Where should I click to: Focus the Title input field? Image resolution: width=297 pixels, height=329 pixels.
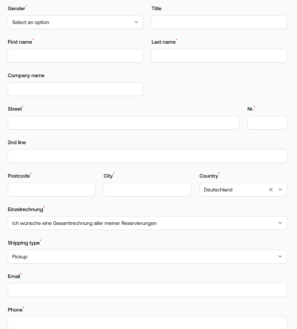pyautogui.click(x=219, y=22)
